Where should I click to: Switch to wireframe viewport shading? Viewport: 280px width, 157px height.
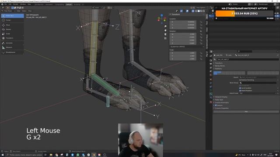point(196,11)
